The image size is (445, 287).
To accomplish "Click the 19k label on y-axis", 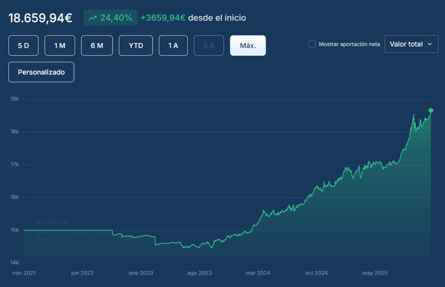I will (x=15, y=99).
